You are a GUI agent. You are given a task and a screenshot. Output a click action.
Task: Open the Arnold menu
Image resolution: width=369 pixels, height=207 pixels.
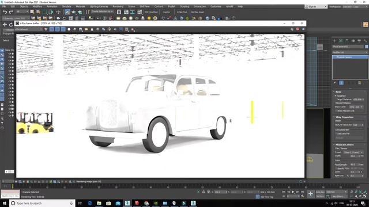pos(229,6)
